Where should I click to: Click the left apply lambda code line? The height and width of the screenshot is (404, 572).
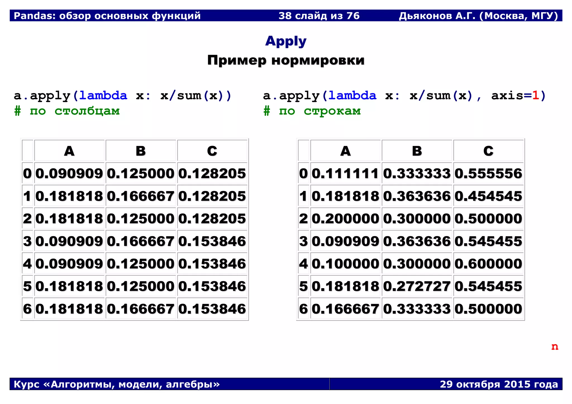tap(123, 96)
